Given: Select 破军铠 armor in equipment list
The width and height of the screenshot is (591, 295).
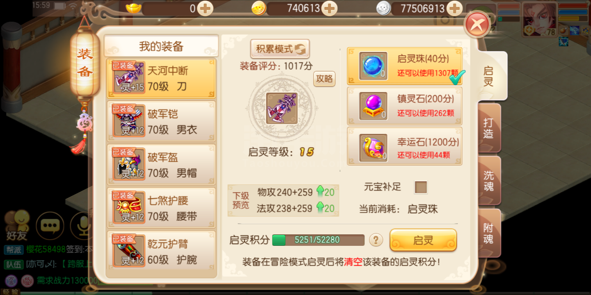Looking at the screenshot, I should click(x=161, y=122).
